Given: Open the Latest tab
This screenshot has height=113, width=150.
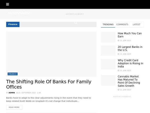Looking at the screenshot, I should pyautogui.click(x=136, y=24).
